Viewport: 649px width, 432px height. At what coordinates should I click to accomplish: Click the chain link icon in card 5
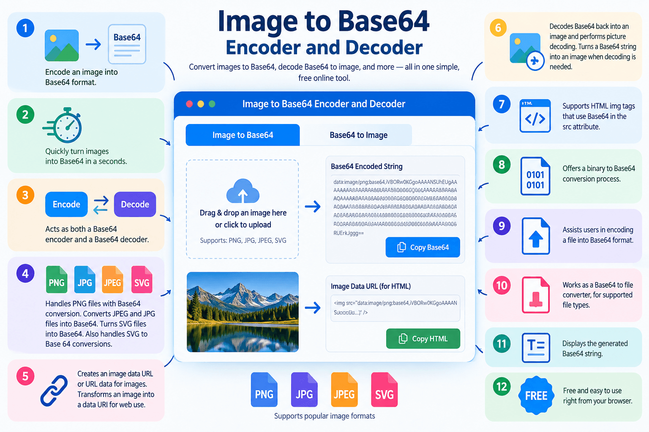(x=54, y=391)
